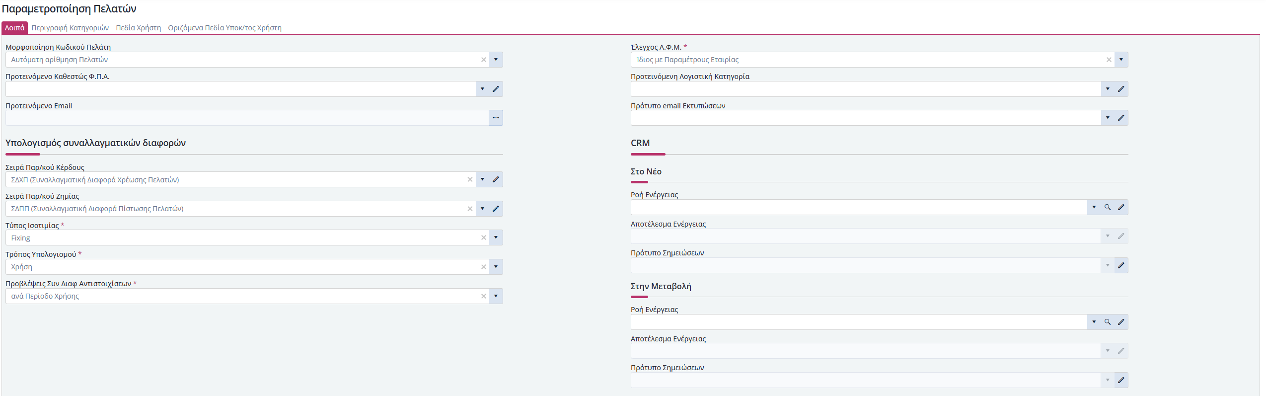Focus the Προτεινόμενο Email field

tap(247, 118)
